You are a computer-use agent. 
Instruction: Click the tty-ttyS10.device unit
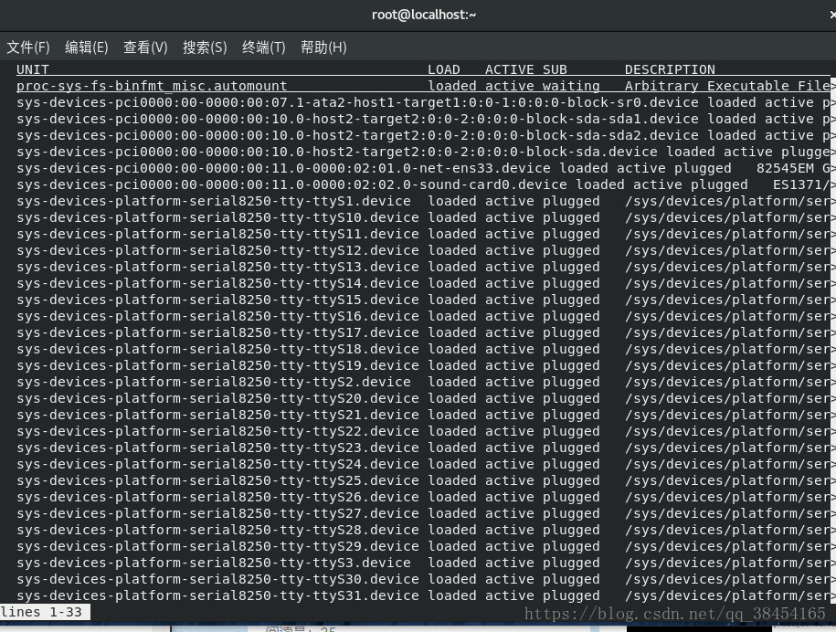coord(217,218)
